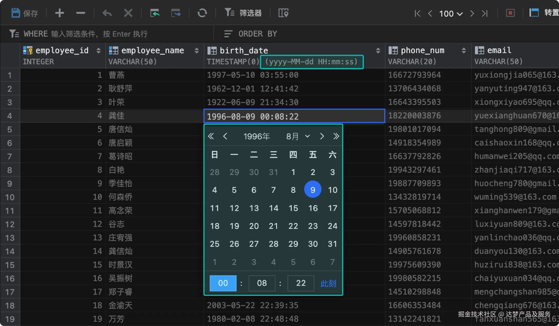Open the page size 100 dropdown
This screenshot has width=559, height=326.
pos(451,13)
